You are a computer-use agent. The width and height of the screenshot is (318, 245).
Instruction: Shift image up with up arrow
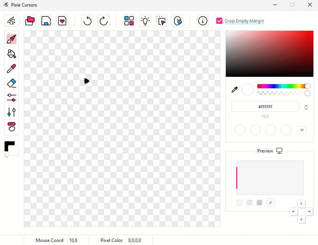point(301,204)
